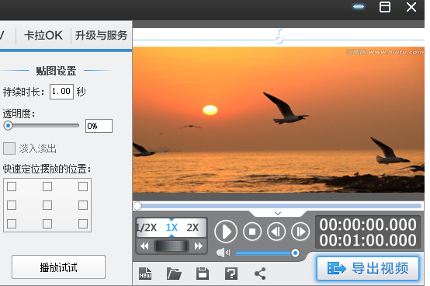Select bottom-left position checkbox
The image size is (430, 286).
[x=12, y=224]
